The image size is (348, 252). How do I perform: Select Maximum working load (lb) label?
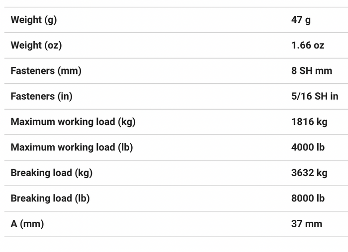pyautogui.click(x=72, y=147)
